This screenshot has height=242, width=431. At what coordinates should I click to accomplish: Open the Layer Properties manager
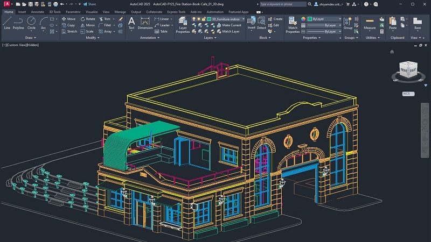(183, 24)
